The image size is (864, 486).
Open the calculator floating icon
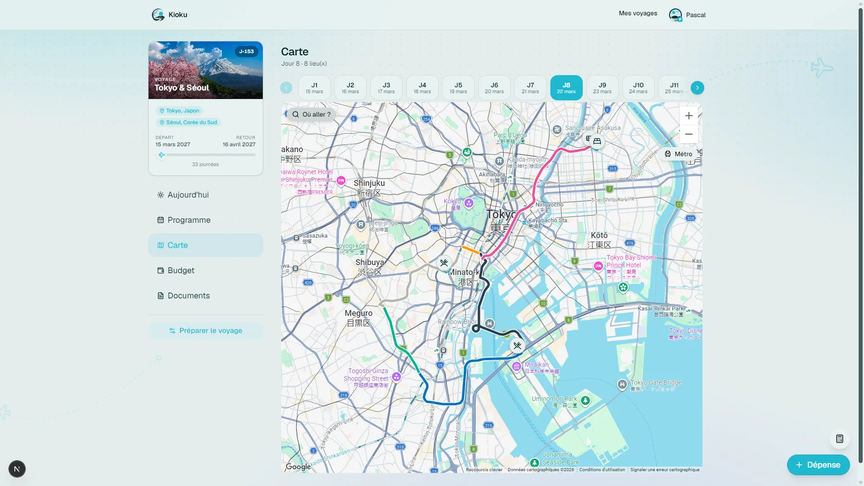click(839, 439)
